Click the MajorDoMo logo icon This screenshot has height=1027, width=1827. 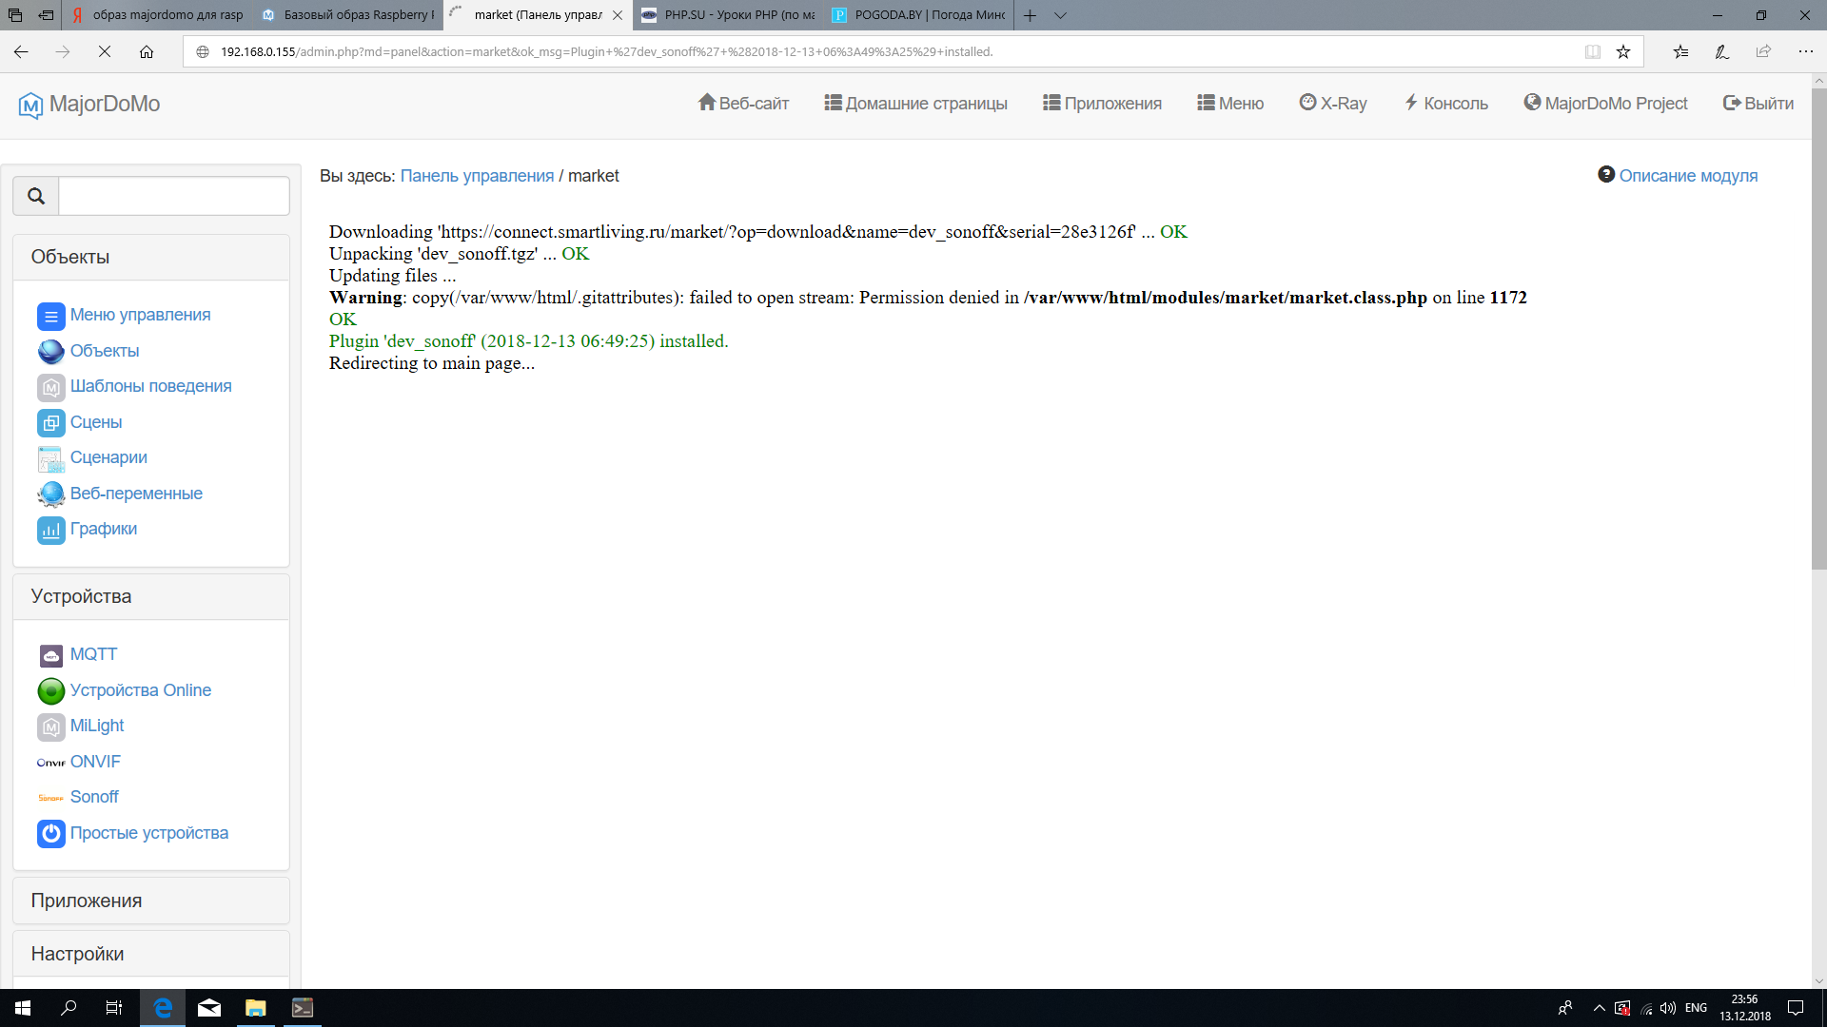pos(30,105)
